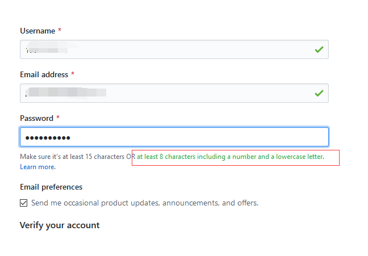Click the red asterisk beside Password
Image resolution: width=368 pixels, height=256 pixels.
point(57,118)
